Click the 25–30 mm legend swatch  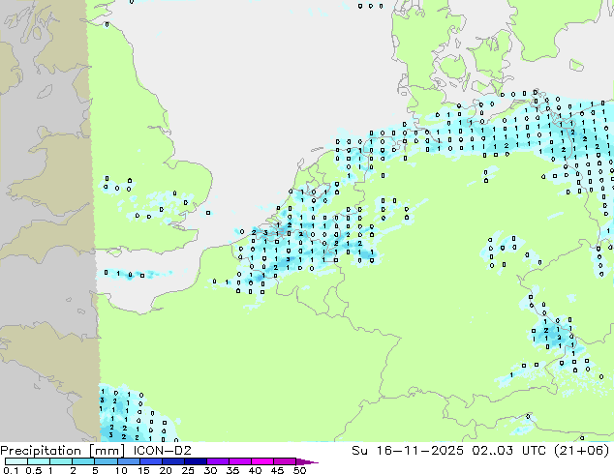coord(195,461)
